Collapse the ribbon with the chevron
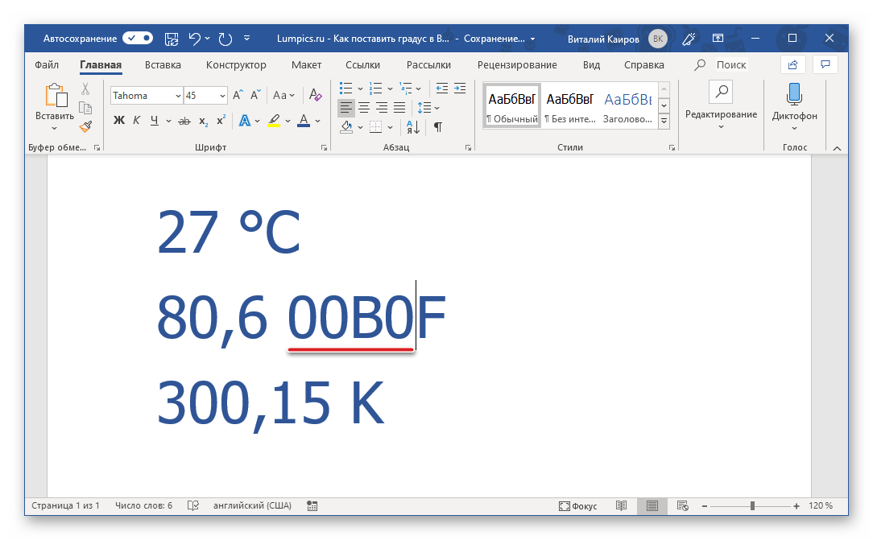Viewport: 873px width, 540px height. coord(837,148)
